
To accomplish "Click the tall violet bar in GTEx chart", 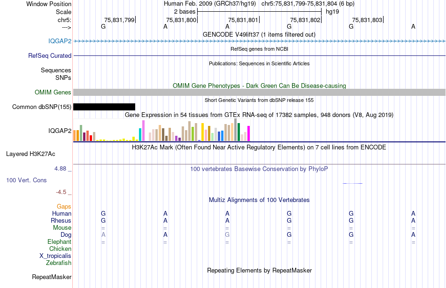I will coord(143,131).
